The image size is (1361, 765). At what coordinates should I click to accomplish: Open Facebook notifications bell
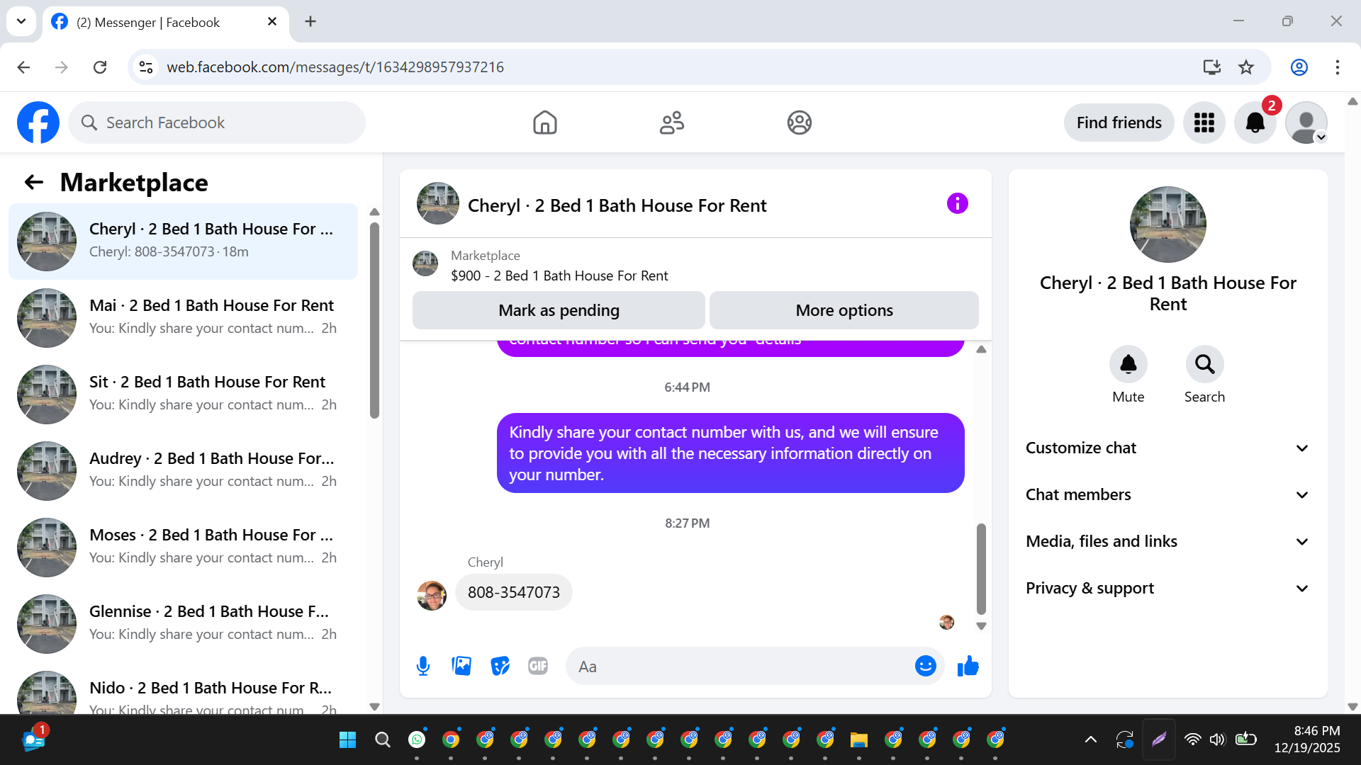(x=1255, y=123)
